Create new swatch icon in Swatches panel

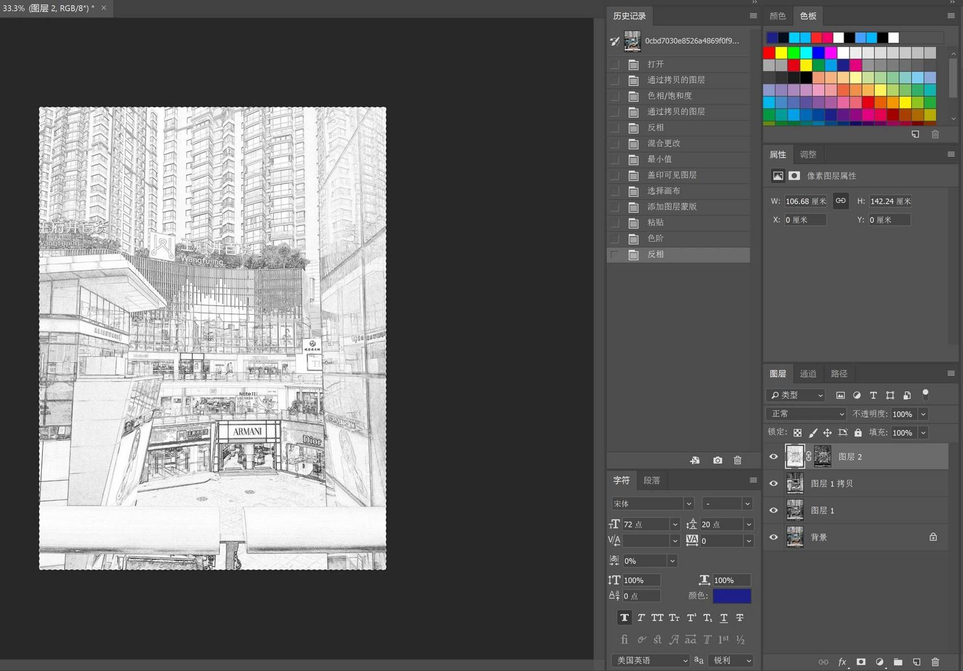click(x=915, y=134)
